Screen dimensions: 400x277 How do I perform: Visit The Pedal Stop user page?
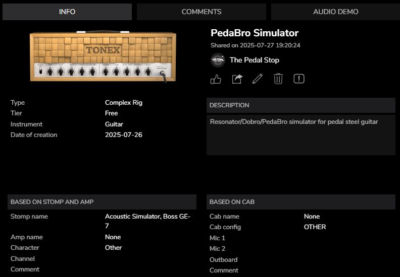pyautogui.click(x=255, y=60)
